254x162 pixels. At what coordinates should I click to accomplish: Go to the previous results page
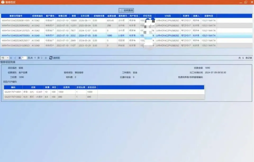[x=15, y=58]
